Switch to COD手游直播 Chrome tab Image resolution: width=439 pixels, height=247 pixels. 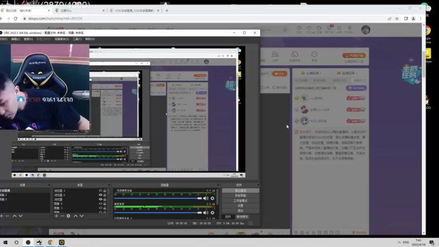point(134,10)
